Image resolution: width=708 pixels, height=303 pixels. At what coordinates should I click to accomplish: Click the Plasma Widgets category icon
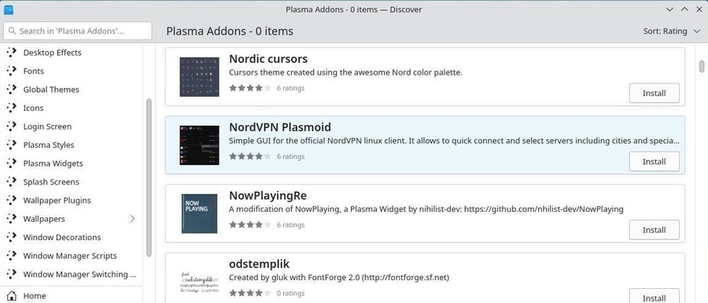[12, 164]
